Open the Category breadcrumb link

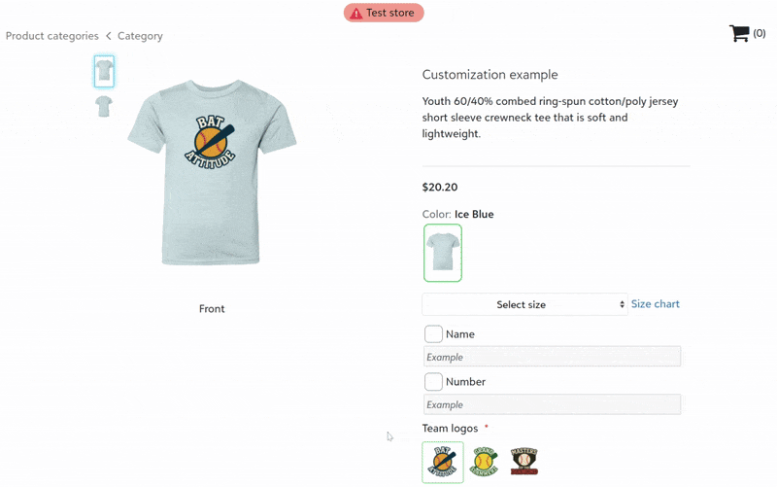coord(140,36)
